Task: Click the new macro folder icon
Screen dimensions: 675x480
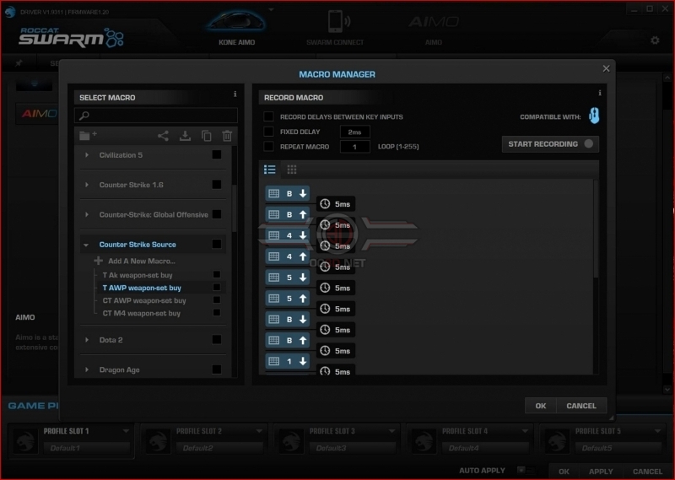Action: [x=88, y=136]
